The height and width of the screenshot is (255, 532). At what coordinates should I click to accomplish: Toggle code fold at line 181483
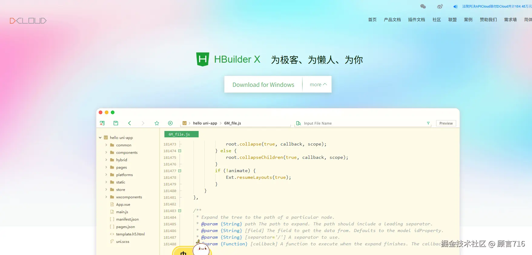(x=180, y=211)
